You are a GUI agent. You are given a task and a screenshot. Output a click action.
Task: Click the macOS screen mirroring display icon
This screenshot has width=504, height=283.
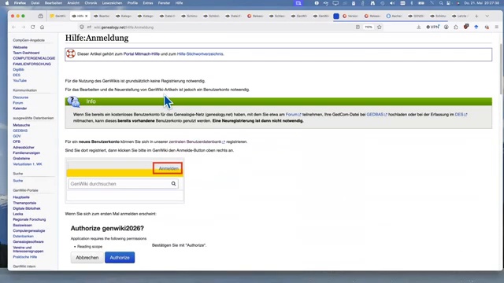tap(335, 3)
